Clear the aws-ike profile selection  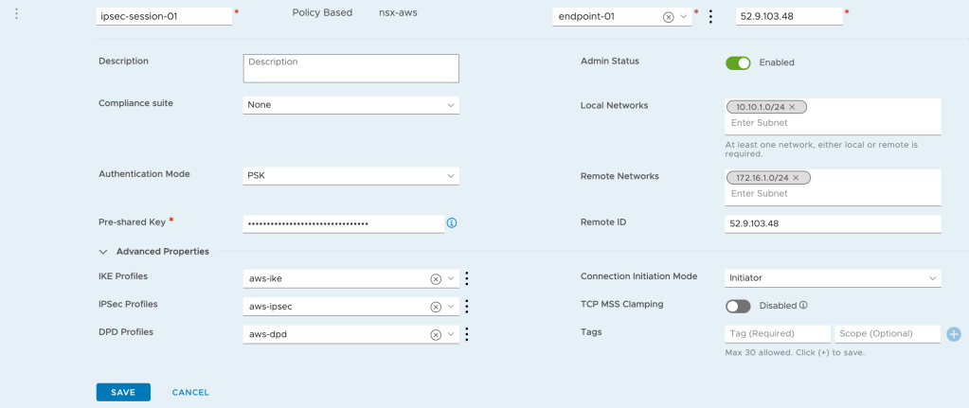[436, 279]
